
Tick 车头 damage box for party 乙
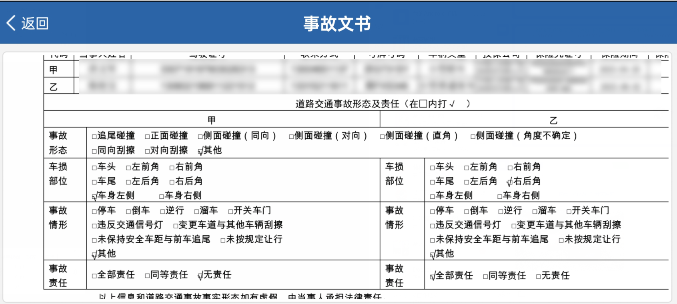(433, 168)
